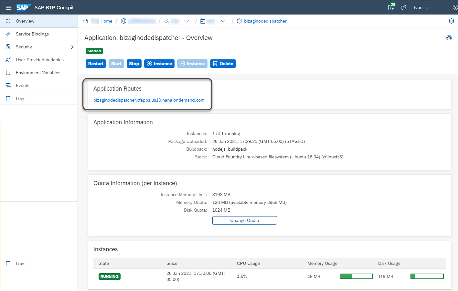
Task: Click the bizaginodedispatcher breadcrumb link
Action: [265, 21]
